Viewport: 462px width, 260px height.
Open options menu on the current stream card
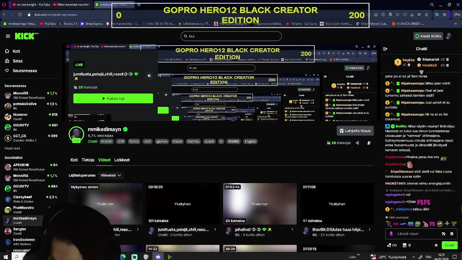point(138,230)
